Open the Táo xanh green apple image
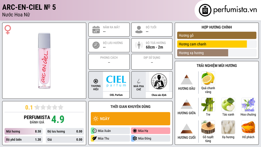Screen dimensions: 261x147 tap(228, 104)
